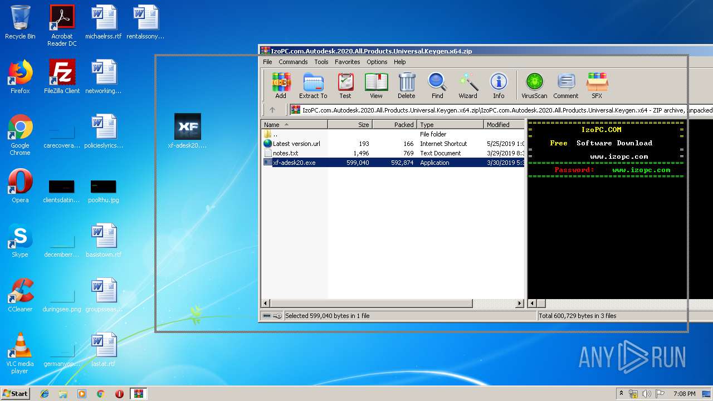Select the notes.txt file row
713x401 pixels.
point(393,153)
